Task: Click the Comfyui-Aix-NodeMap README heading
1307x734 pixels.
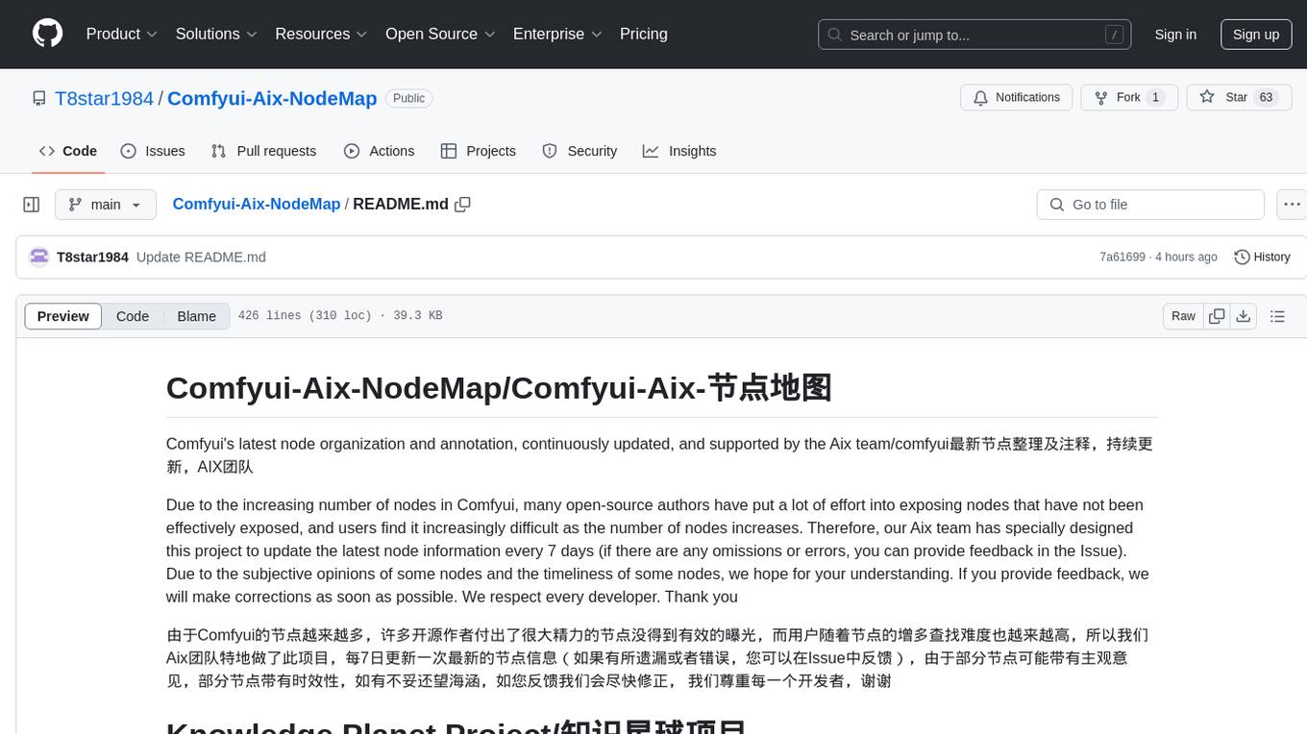Action: (499, 388)
